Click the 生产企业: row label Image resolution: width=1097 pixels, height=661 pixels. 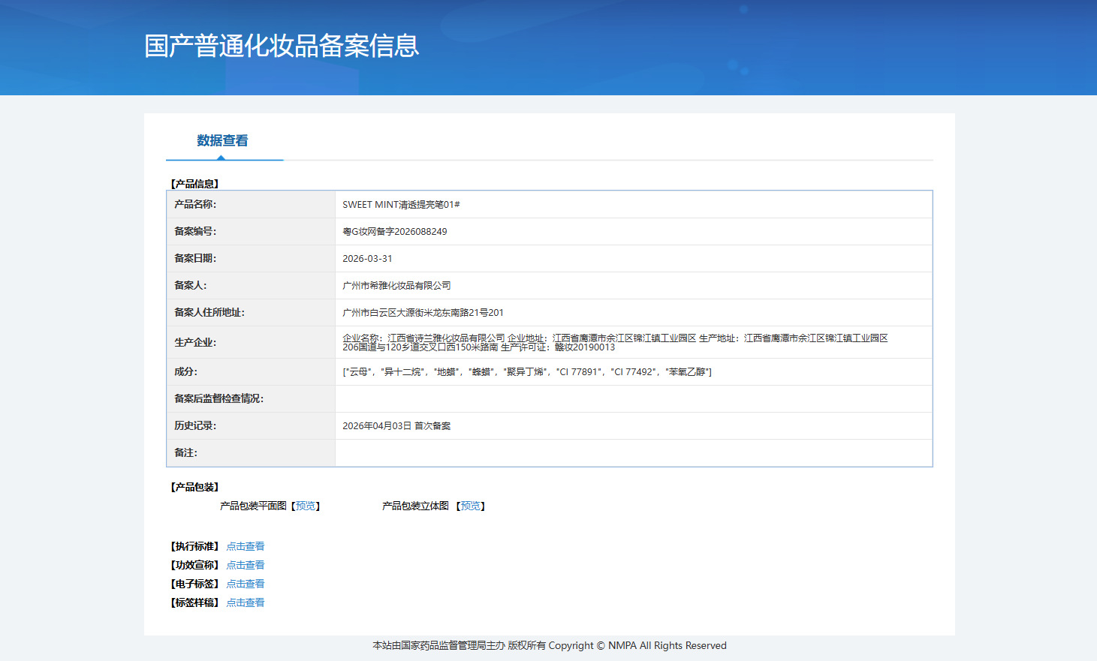(195, 343)
